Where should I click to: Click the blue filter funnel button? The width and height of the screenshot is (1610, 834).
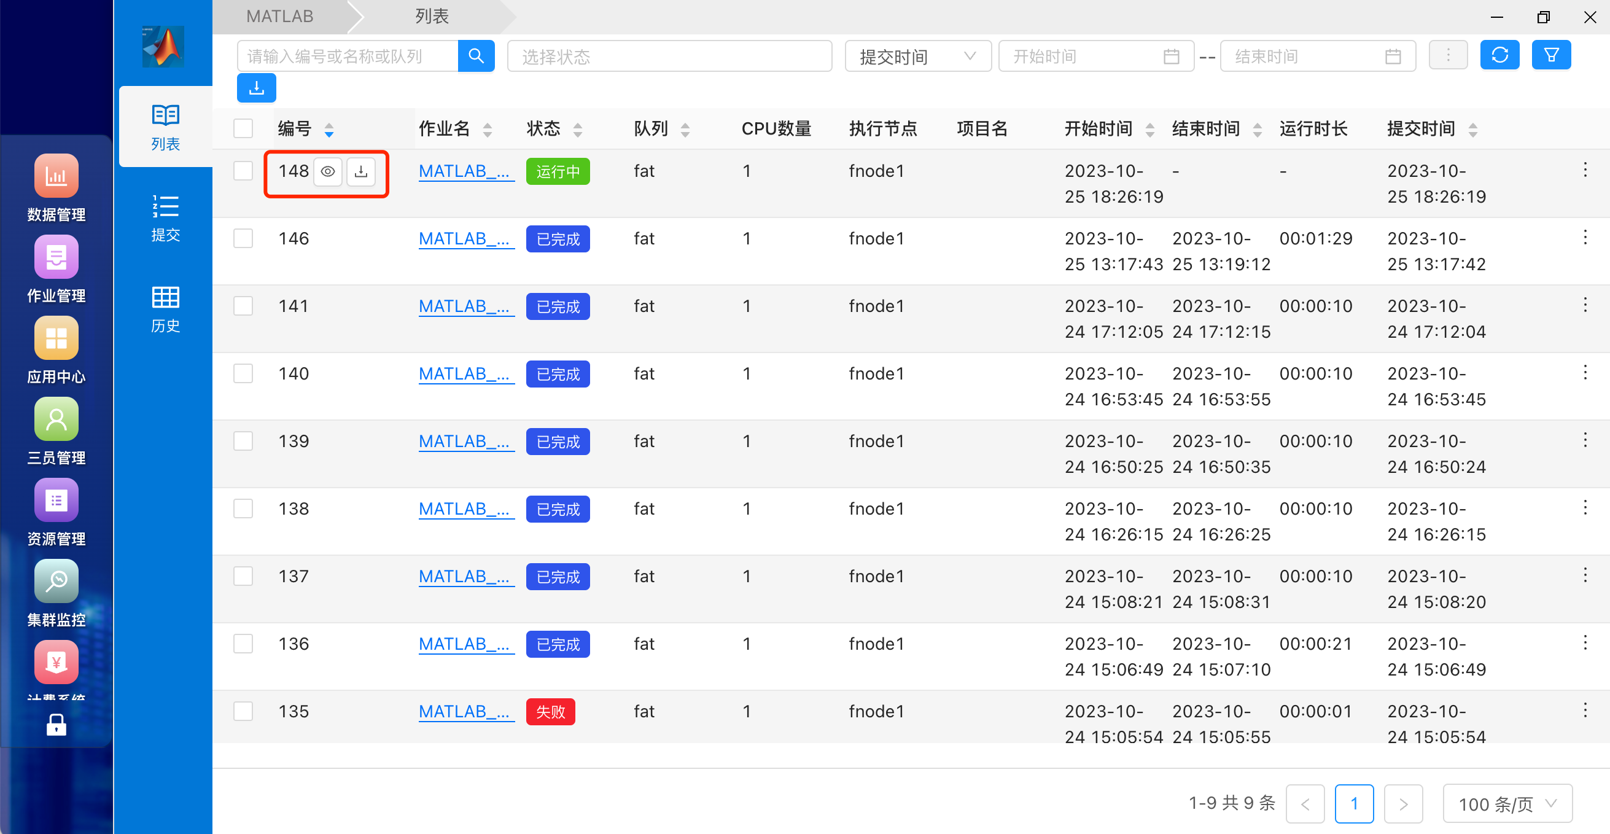1550,56
